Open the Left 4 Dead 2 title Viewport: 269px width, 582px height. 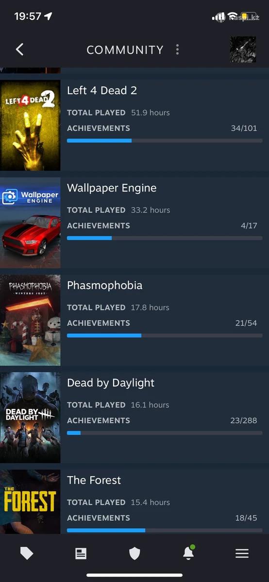[102, 90]
